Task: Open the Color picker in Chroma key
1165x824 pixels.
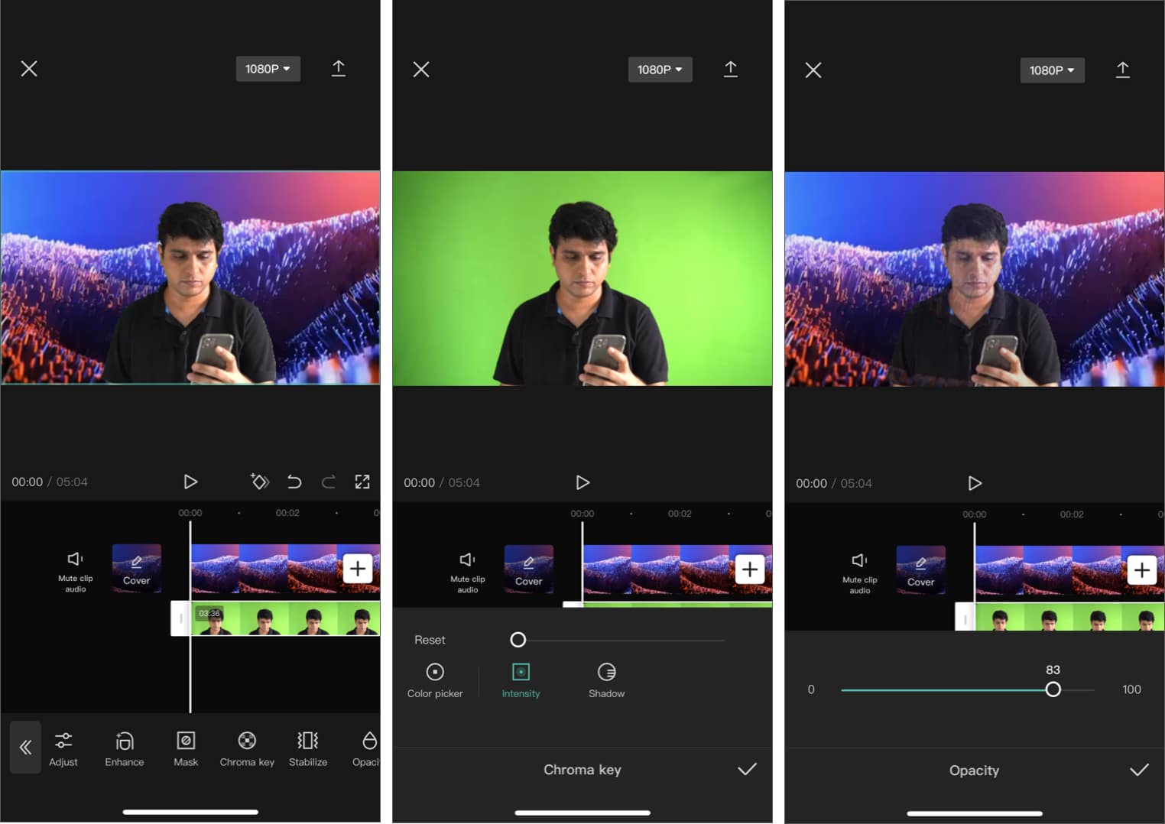Action: click(x=434, y=680)
